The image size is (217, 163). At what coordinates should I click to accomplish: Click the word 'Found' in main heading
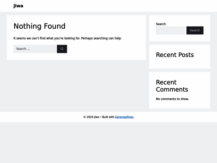click(55, 26)
